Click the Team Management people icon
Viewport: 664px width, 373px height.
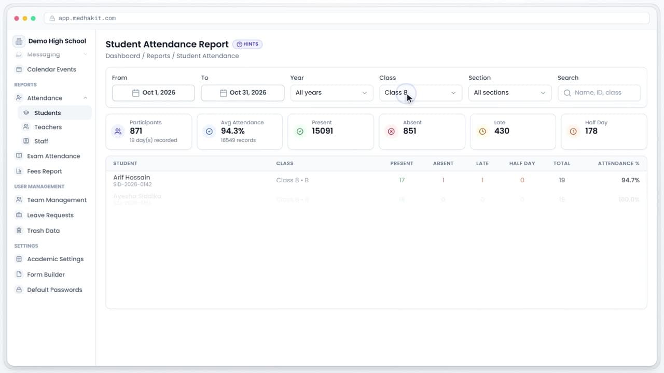click(19, 200)
